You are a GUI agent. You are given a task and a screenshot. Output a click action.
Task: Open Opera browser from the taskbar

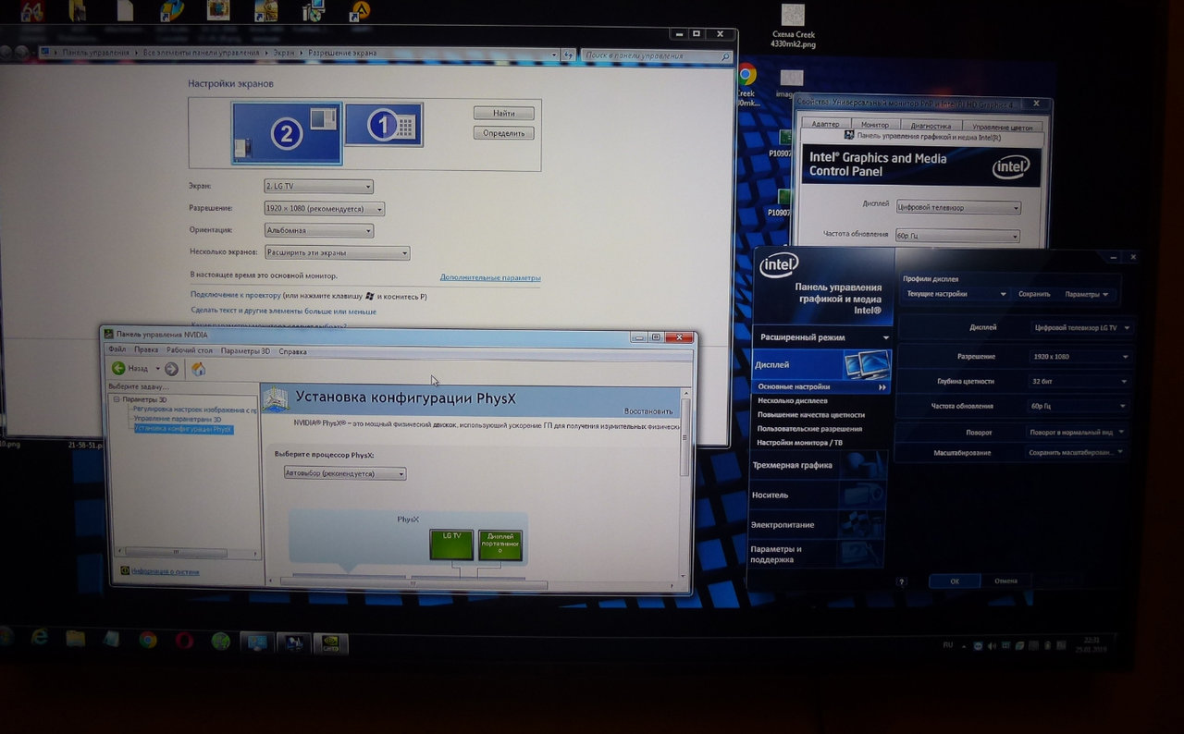click(184, 640)
